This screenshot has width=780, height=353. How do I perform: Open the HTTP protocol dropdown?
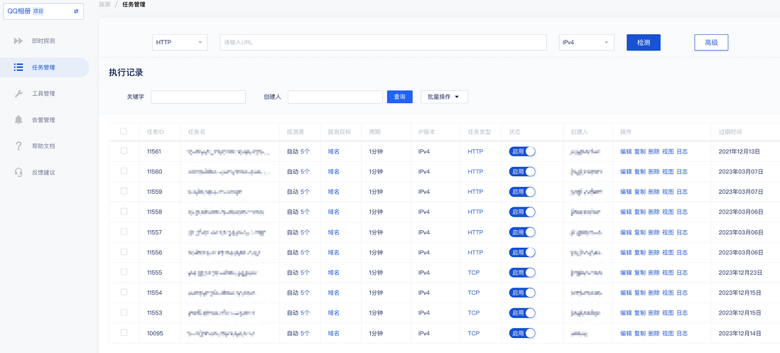point(180,43)
